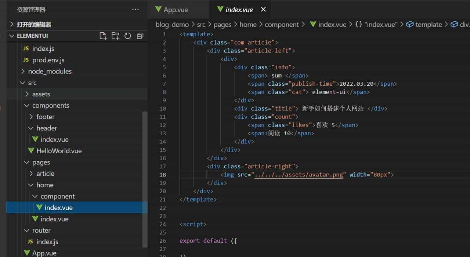Image resolution: width=470 pixels, height=257 pixels.
Task: Open the explorer more actions ellipsis menu
Action: pyautogui.click(x=135, y=10)
